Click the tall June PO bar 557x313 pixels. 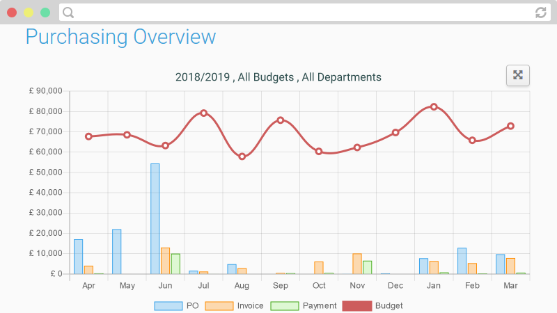click(x=155, y=218)
